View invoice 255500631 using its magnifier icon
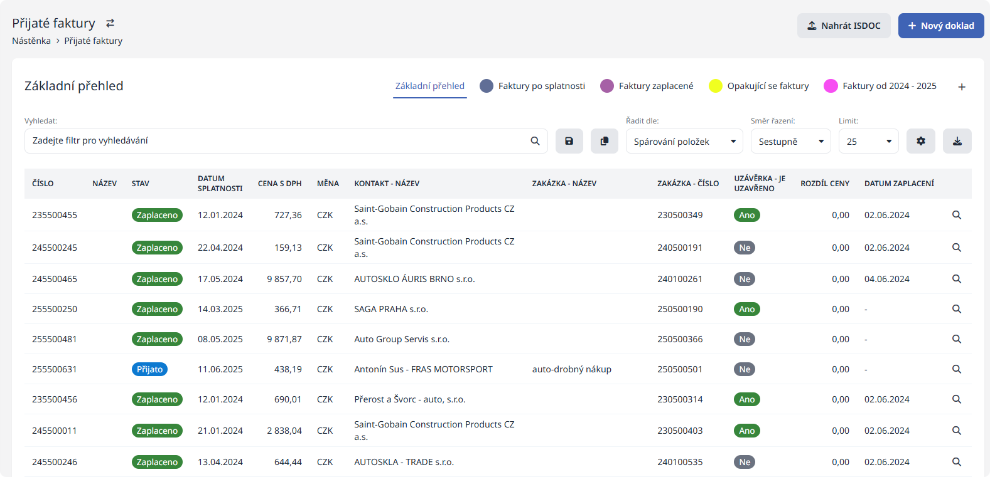 click(956, 369)
